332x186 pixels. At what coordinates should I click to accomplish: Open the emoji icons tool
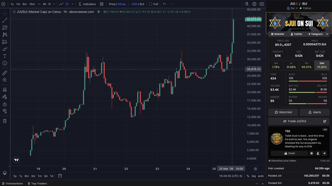click(5, 63)
